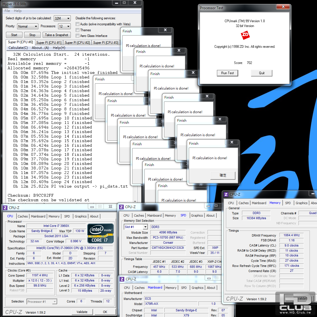Click the Z icon of the CPU-Z Mainboard window
The width and height of the screenshot is (317, 317).
click(122, 279)
